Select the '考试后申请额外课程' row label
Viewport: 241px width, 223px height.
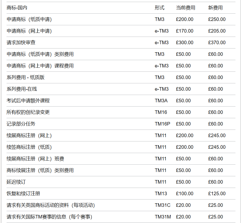(x=28, y=101)
